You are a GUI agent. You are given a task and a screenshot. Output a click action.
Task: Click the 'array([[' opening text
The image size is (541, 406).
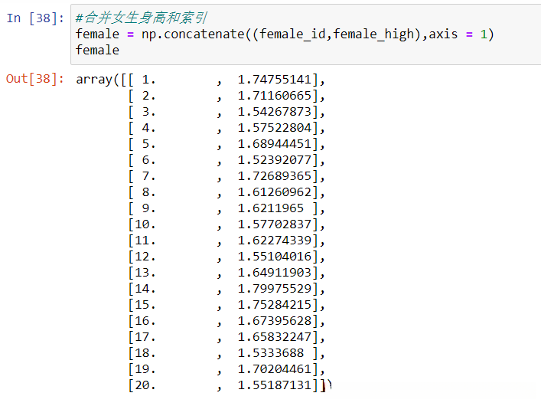(105, 80)
